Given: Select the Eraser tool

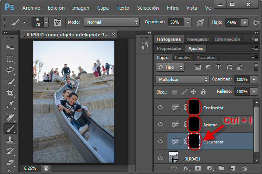Looking at the screenshot, I should point(10,163).
